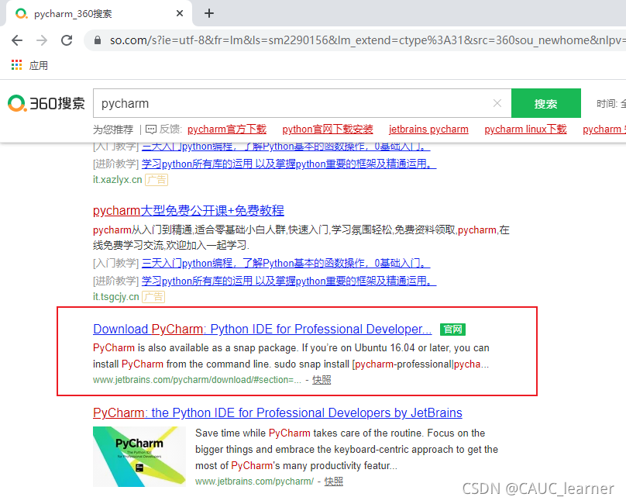This screenshot has height=504, width=626.
Task: Open 快照 for the www.jetbrains.com/pycharm/ result
Action: coord(333,482)
